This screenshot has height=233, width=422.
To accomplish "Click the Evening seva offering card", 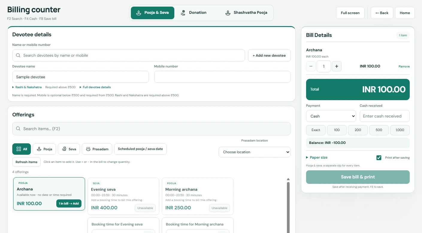I will tap(123, 196).
